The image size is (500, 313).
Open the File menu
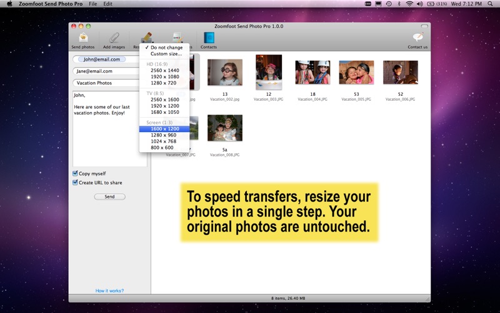(x=93, y=4)
